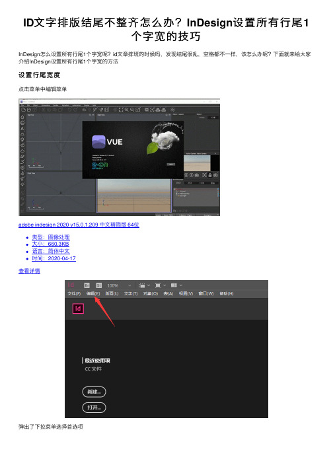This screenshot has height=471, width=333.
Task: Click the VUE splash screen logo
Action: point(107,142)
